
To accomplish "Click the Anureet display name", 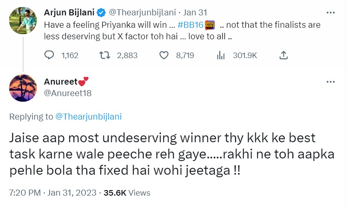I will tap(61, 82).
